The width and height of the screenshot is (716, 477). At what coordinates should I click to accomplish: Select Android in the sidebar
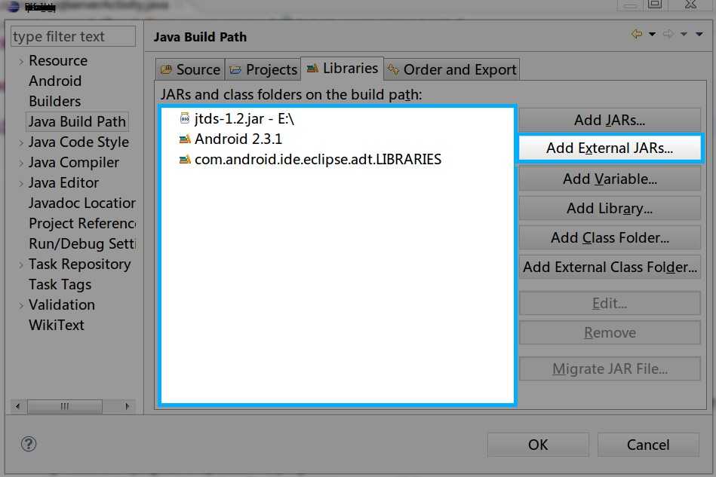click(x=55, y=81)
